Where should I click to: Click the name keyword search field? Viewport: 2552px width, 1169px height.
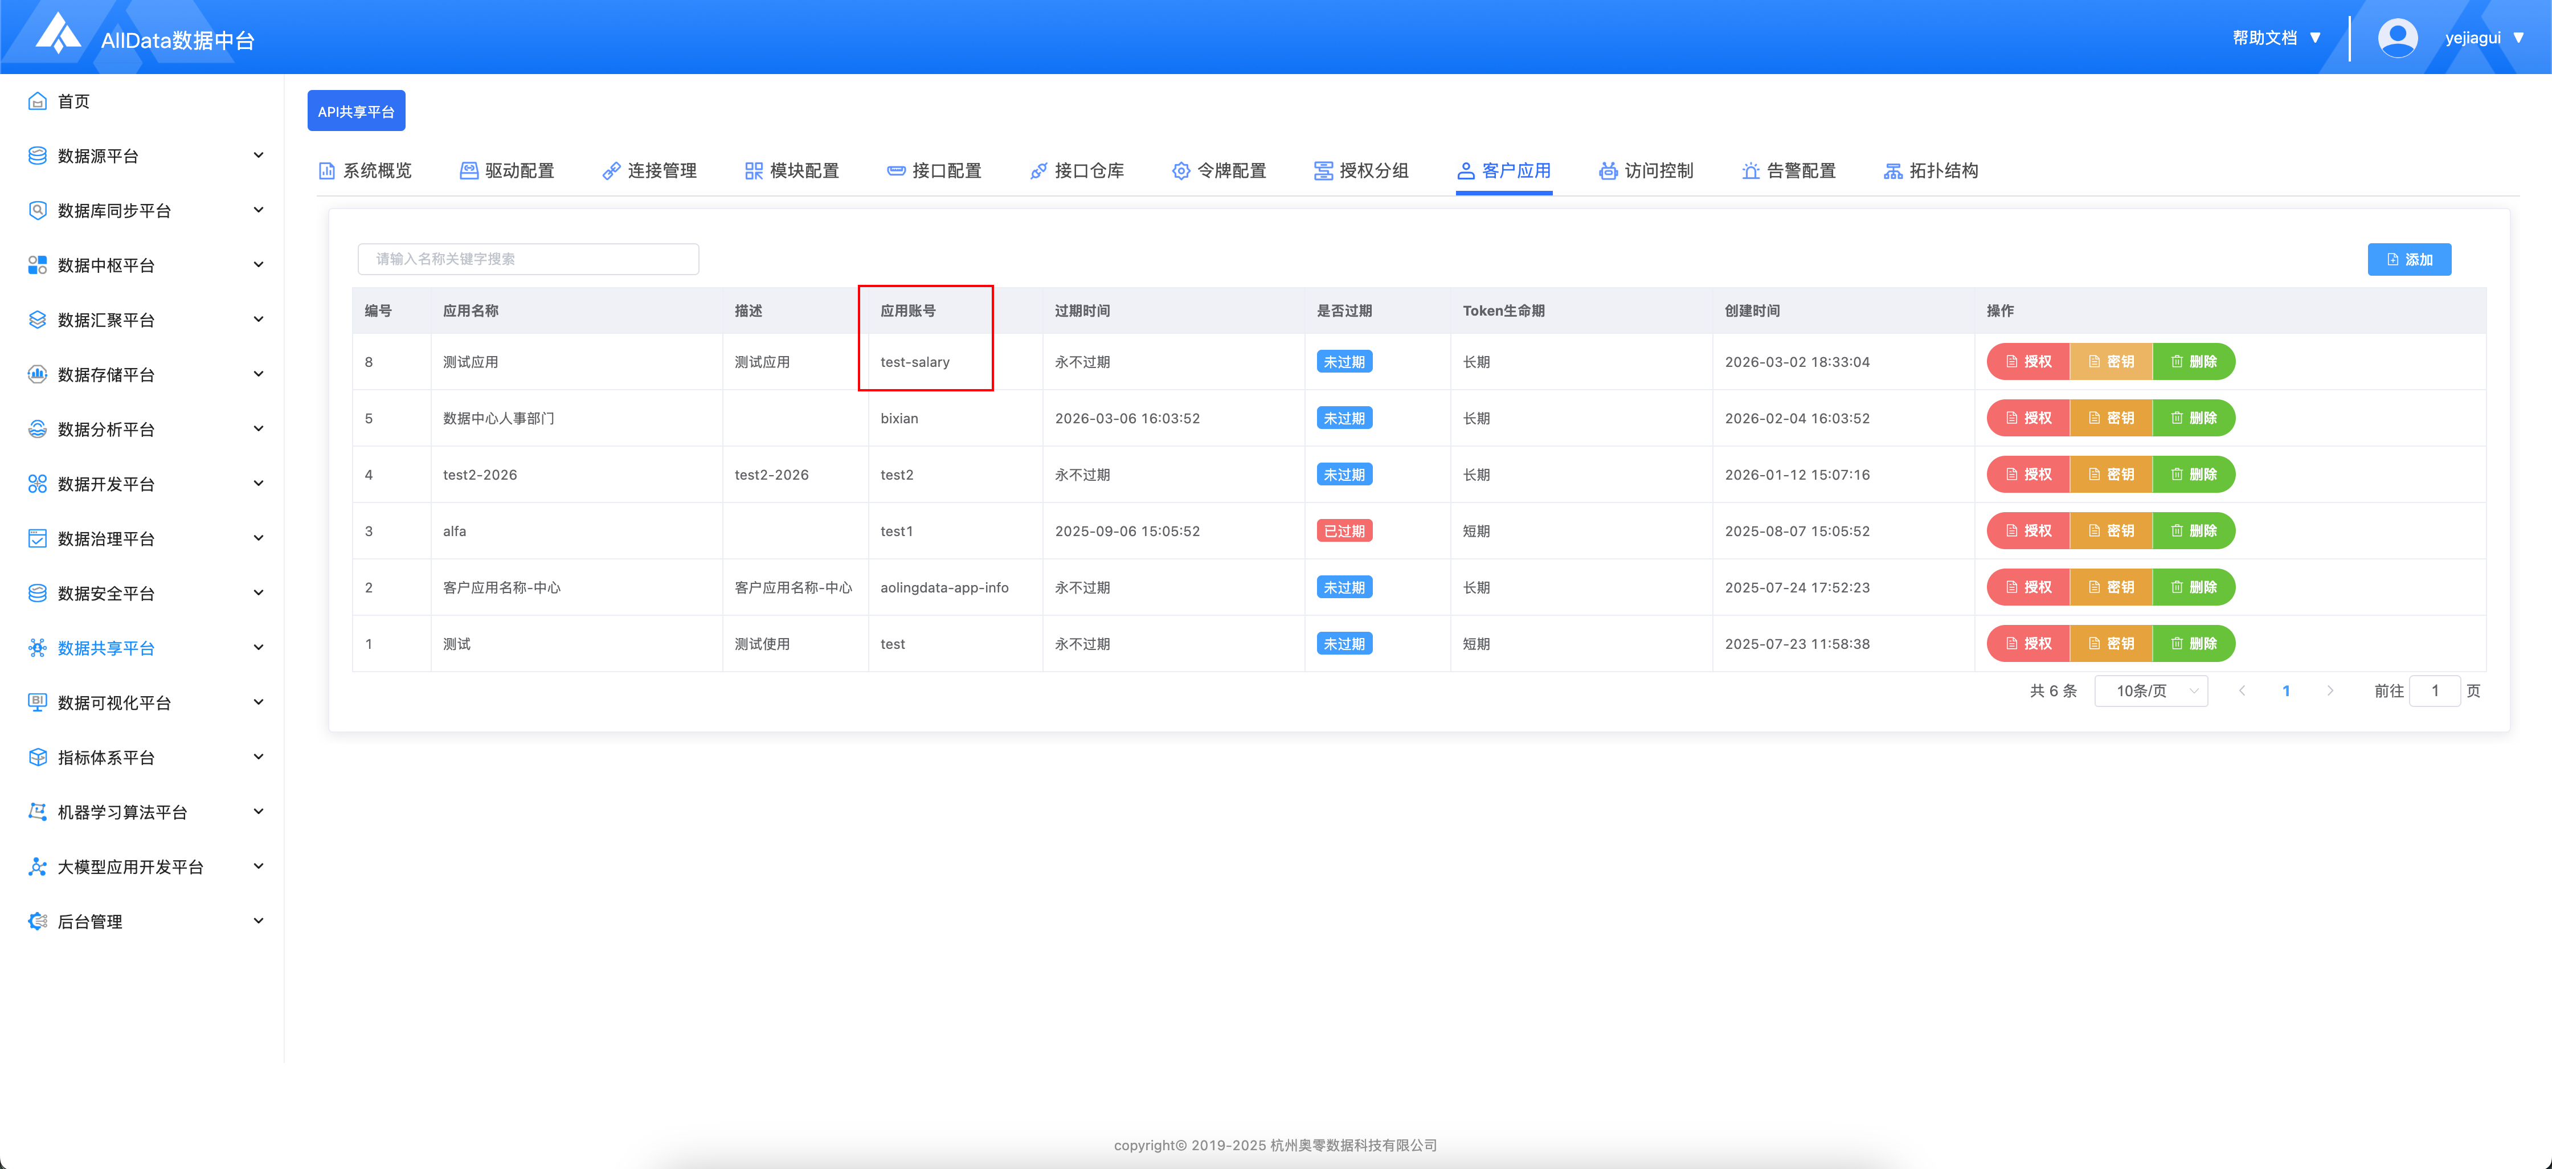click(x=528, y=260)
